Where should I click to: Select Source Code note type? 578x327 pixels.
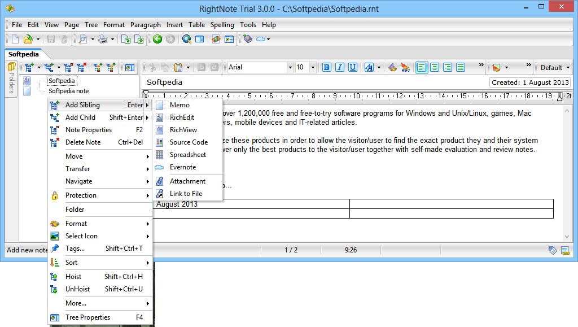pyautogui.click(x=187, y=142)
